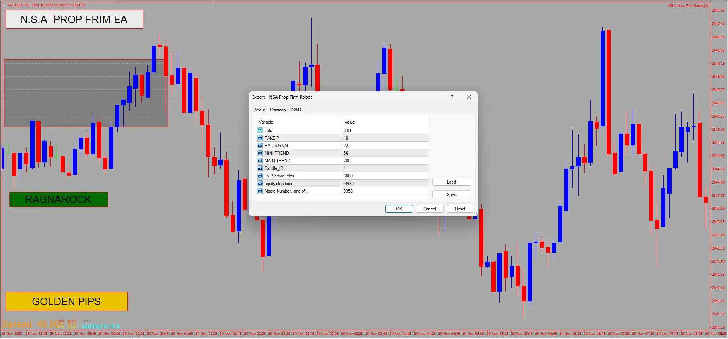
Task: Load a saved input set
Action: click(451, 182)
